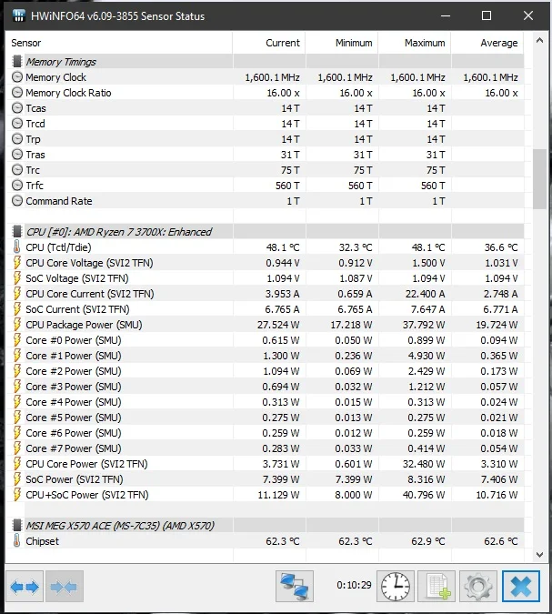The width and height of the screenshot is (552, 614).
Task: Select the Trcd sensor row
Action: point(266,124)
